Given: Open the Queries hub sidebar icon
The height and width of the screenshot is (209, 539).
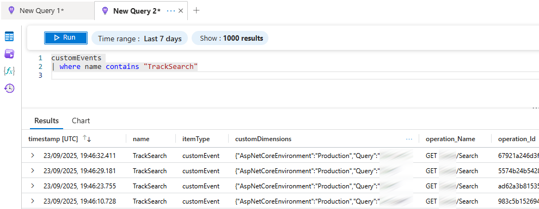Looking at the screenshot, I should (9, 54).
